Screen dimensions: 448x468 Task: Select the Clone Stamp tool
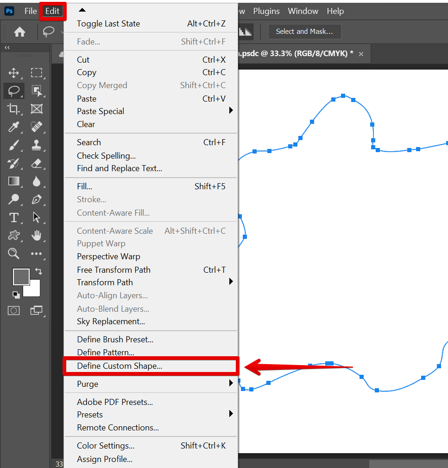(37, 145)
